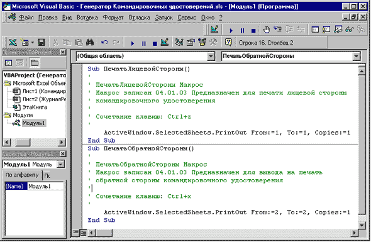Open the (Общая область) object dropdown
Viewport: 371px width, 242px height.
coord(211,57)
